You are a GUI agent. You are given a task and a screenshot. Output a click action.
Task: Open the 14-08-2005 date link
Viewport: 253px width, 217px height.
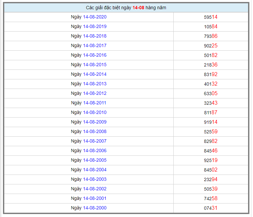click(x=95, y=160)
